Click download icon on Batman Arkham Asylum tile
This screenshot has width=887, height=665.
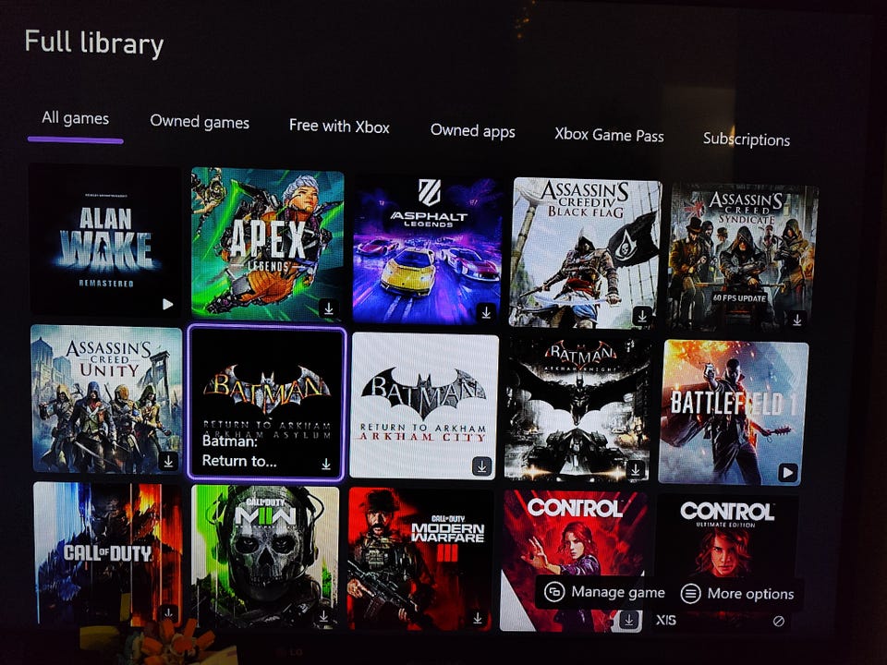(x=326, y=465)
